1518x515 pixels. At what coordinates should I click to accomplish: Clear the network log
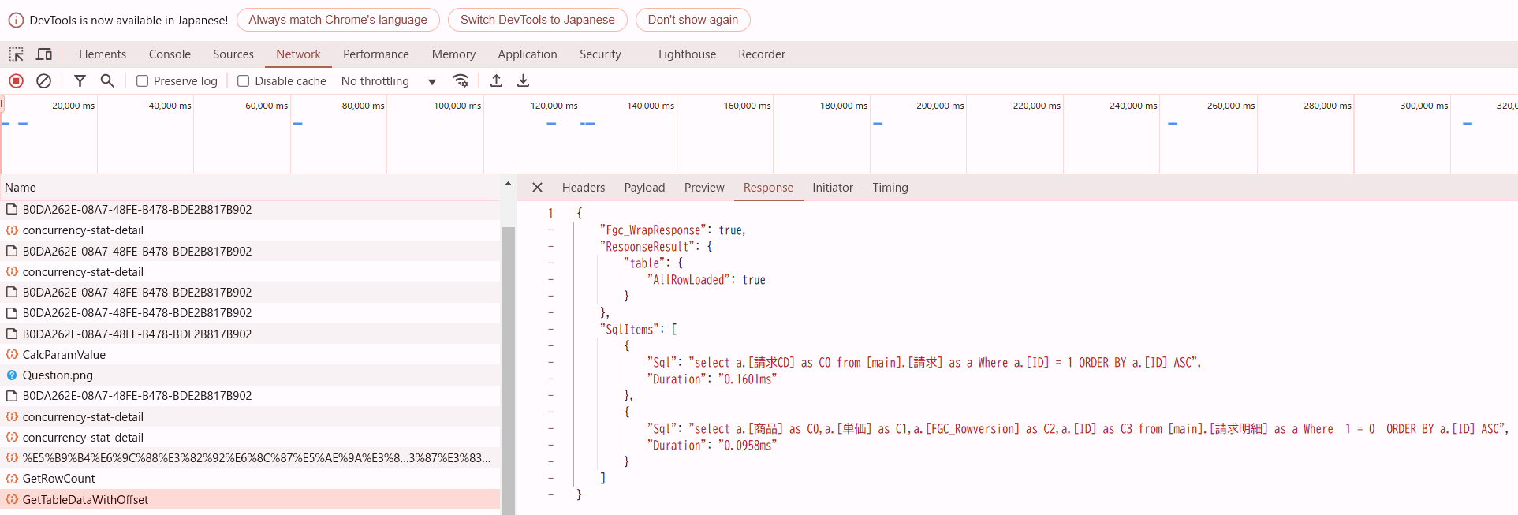44,81
